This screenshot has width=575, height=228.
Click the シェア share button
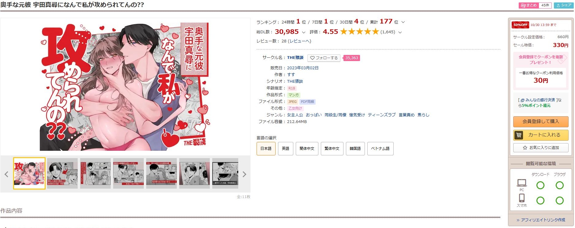coord(564,5)
